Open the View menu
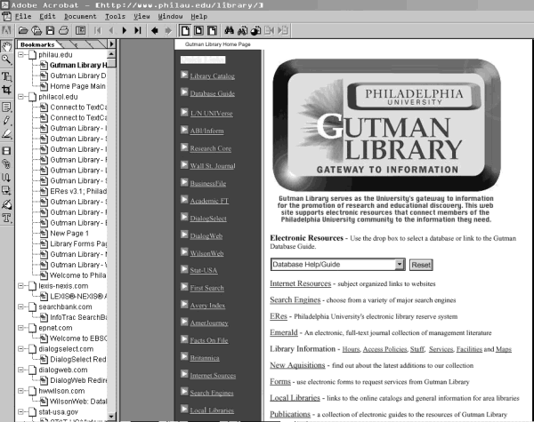This screenshot has height=422, width=534. 142,16
